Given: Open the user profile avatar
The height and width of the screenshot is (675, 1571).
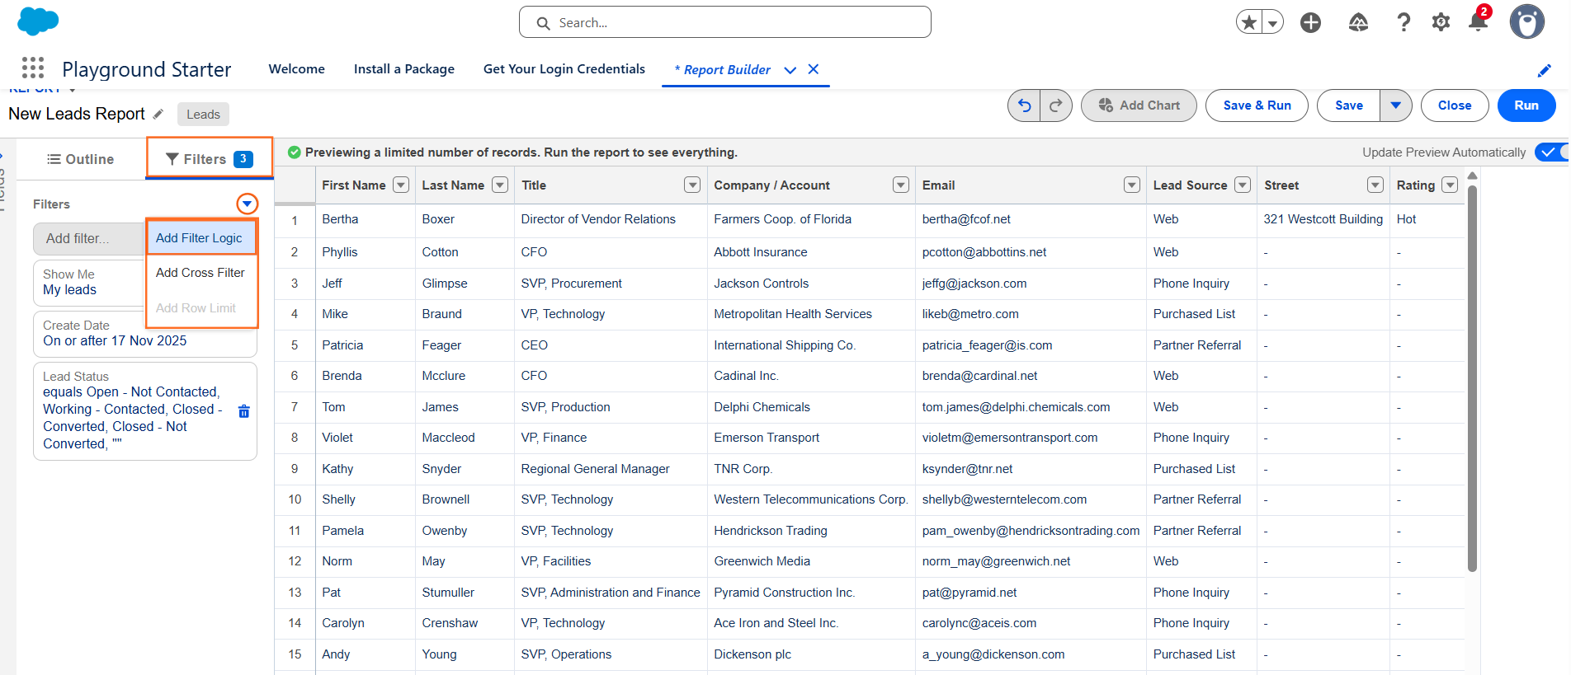Looking at the screenshot, I should coord(1527,22).
